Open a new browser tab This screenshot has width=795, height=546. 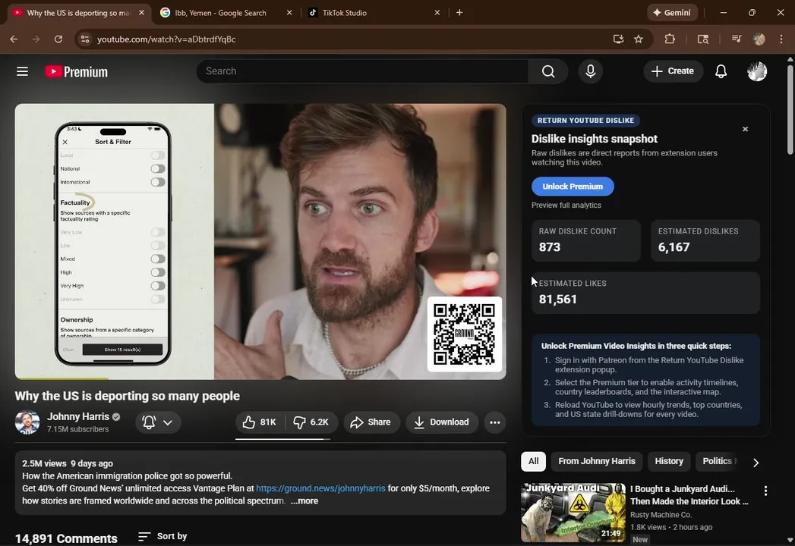(459, 13)
